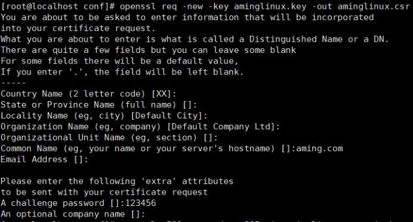Click the [Default Company Ltd] default value

(x=221, y=127)
